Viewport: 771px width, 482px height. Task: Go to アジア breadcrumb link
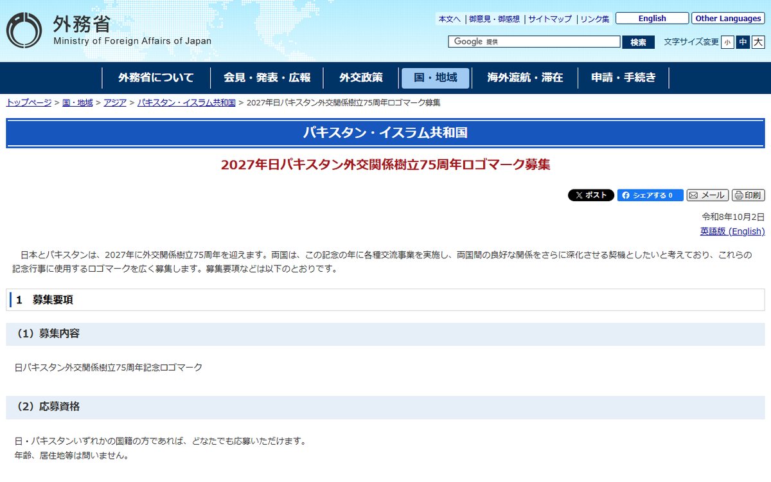115,103
